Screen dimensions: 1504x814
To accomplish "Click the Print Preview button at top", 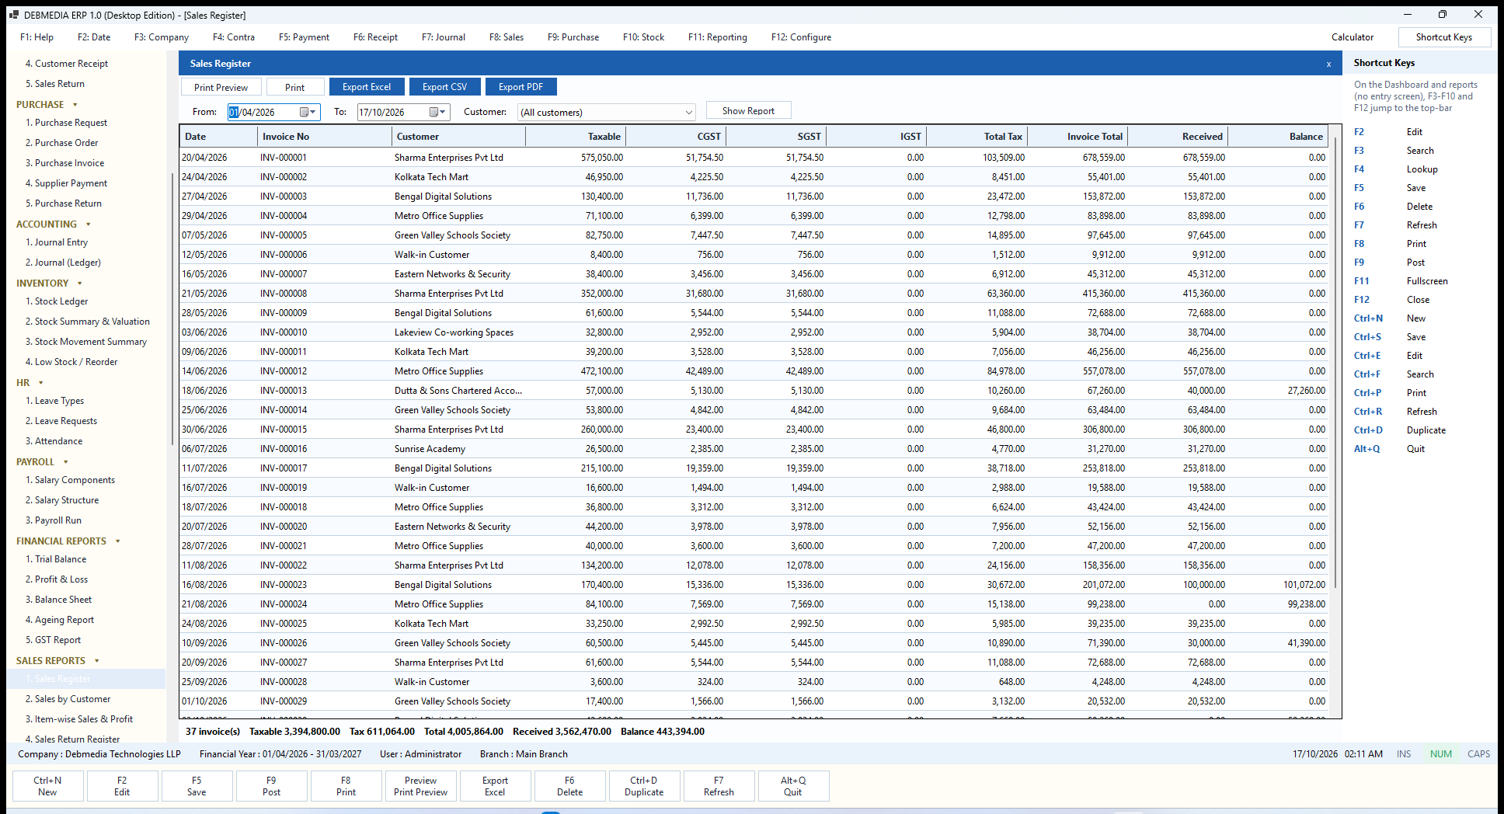I will coord(221,87).
